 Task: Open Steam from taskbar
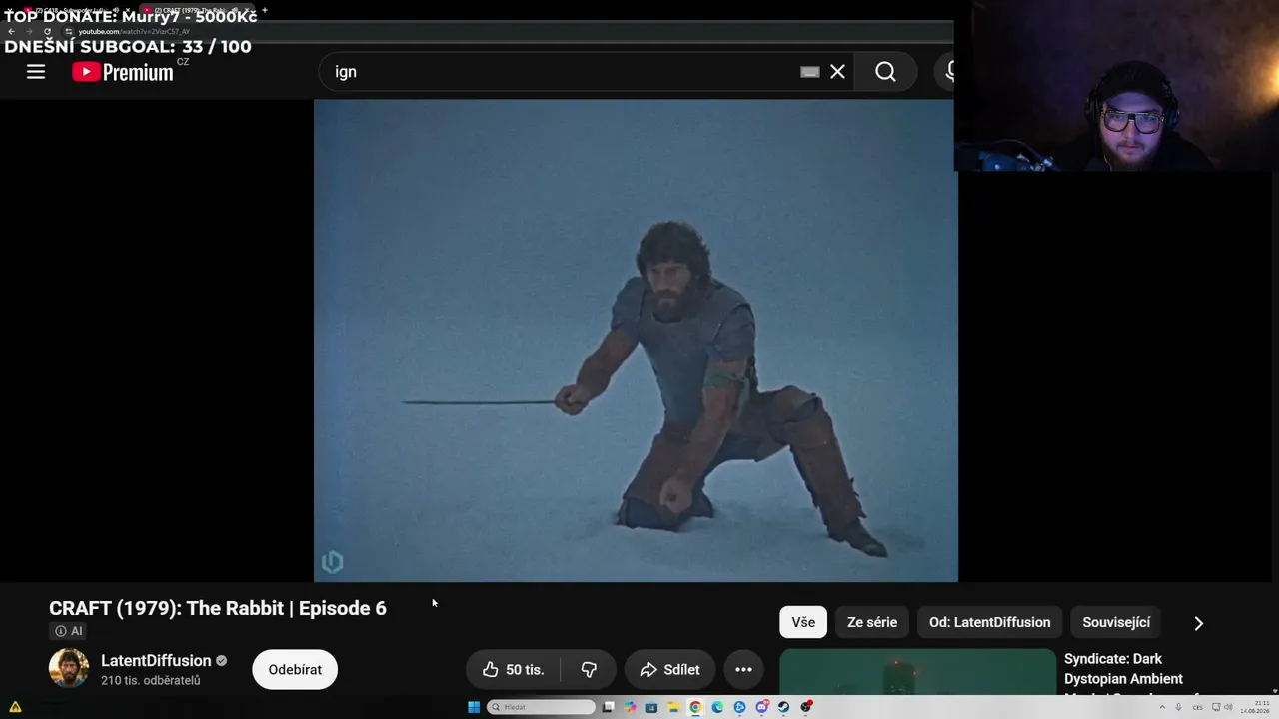pyautogui.click(x=784, y=707)
